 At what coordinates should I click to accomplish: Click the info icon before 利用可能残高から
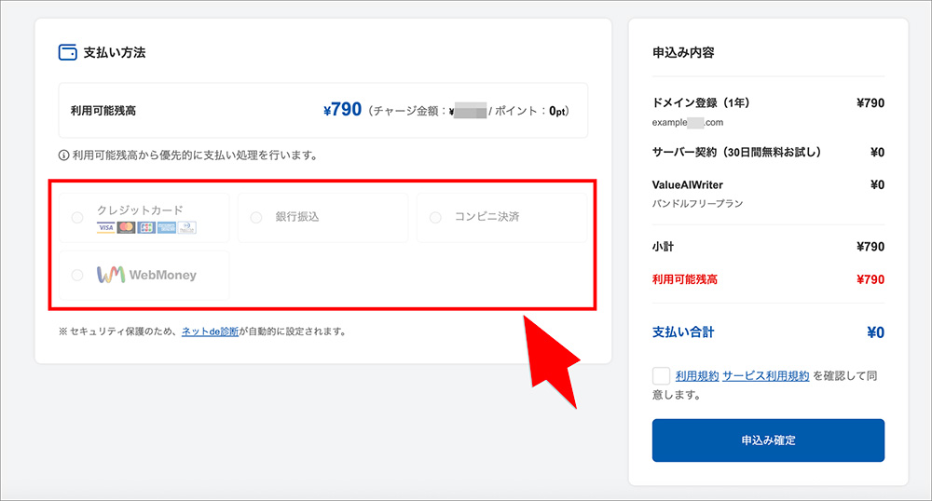[x=63, y=156]
